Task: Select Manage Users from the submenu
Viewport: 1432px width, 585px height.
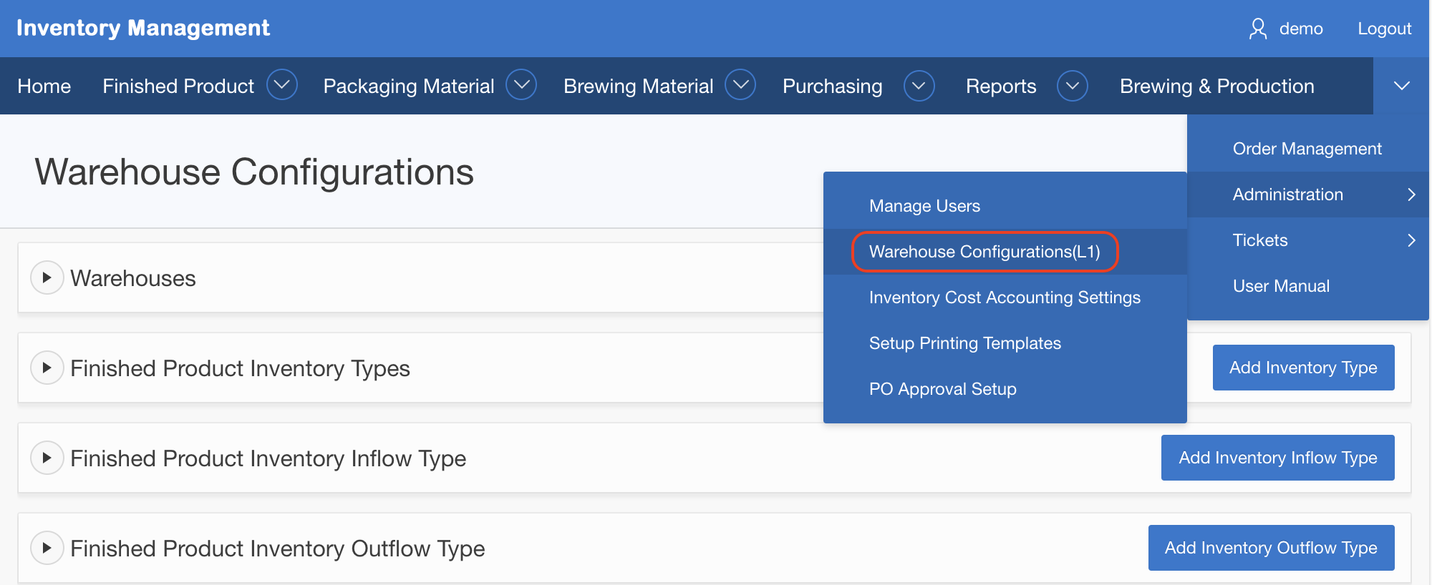Action: (x=924, y=206)
